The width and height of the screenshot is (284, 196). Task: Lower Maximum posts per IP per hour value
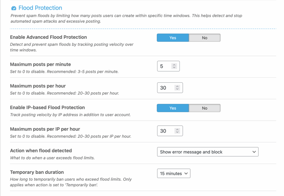(x=177, y=132)
